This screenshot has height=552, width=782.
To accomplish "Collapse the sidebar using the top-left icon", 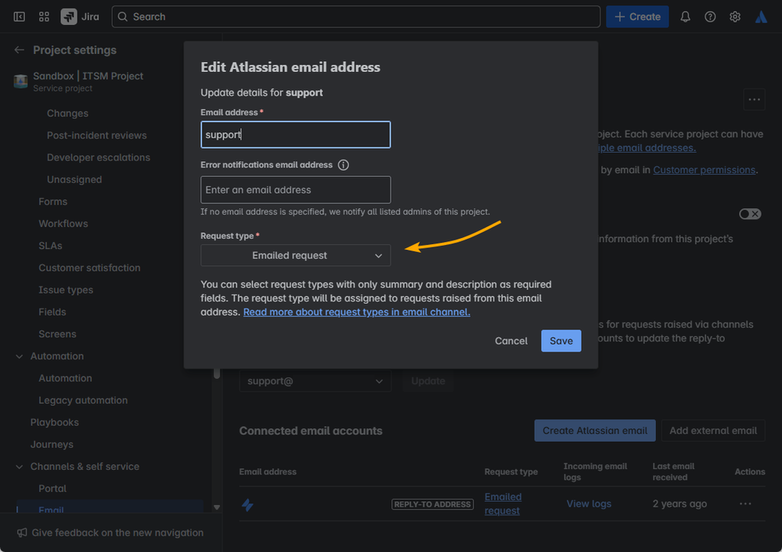I will (x=19, y=16).
